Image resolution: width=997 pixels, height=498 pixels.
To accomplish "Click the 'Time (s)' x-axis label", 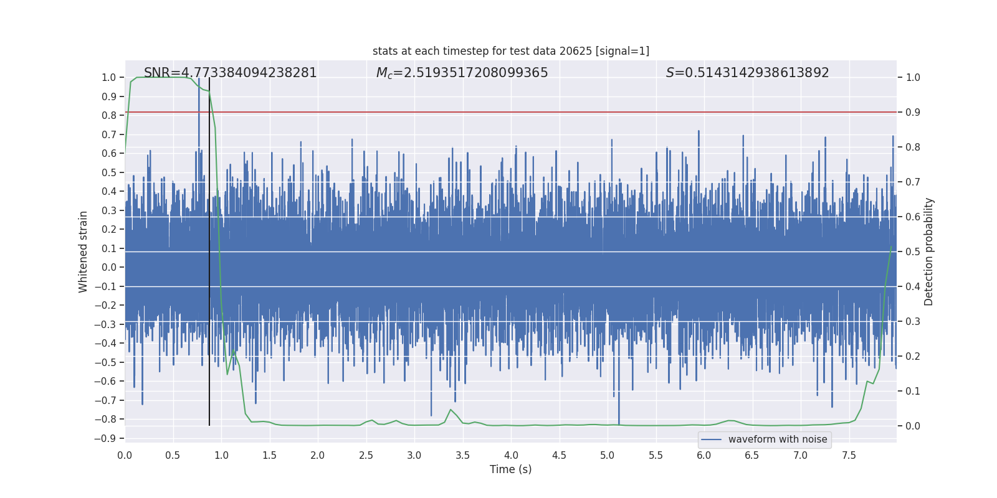I will 510,469.
